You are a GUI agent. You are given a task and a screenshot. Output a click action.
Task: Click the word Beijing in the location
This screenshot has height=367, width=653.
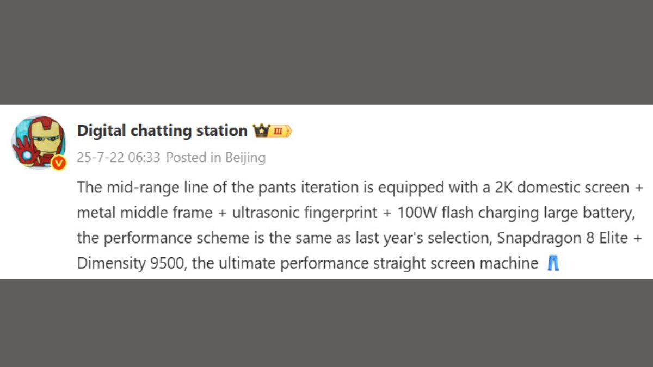pos(245,158)
